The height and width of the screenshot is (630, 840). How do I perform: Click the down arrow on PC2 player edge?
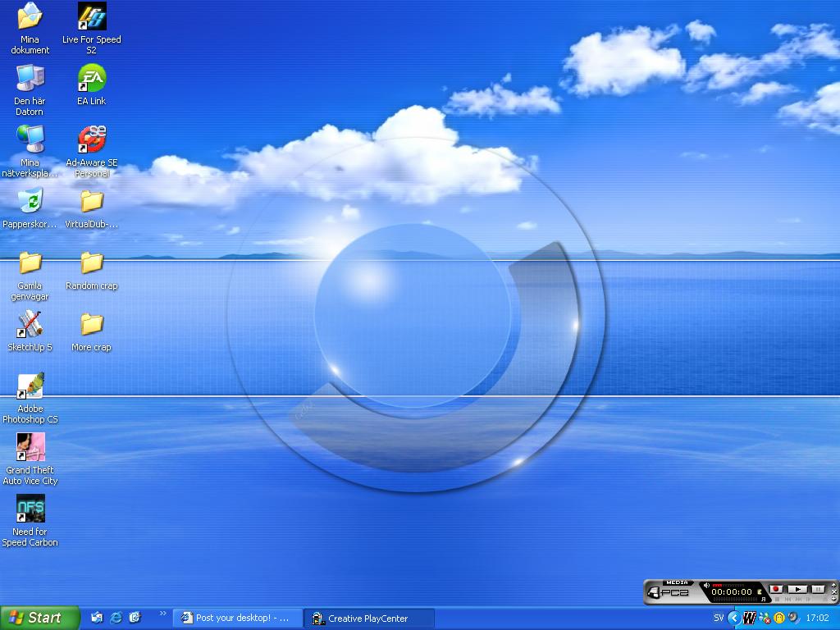point(834,599)
